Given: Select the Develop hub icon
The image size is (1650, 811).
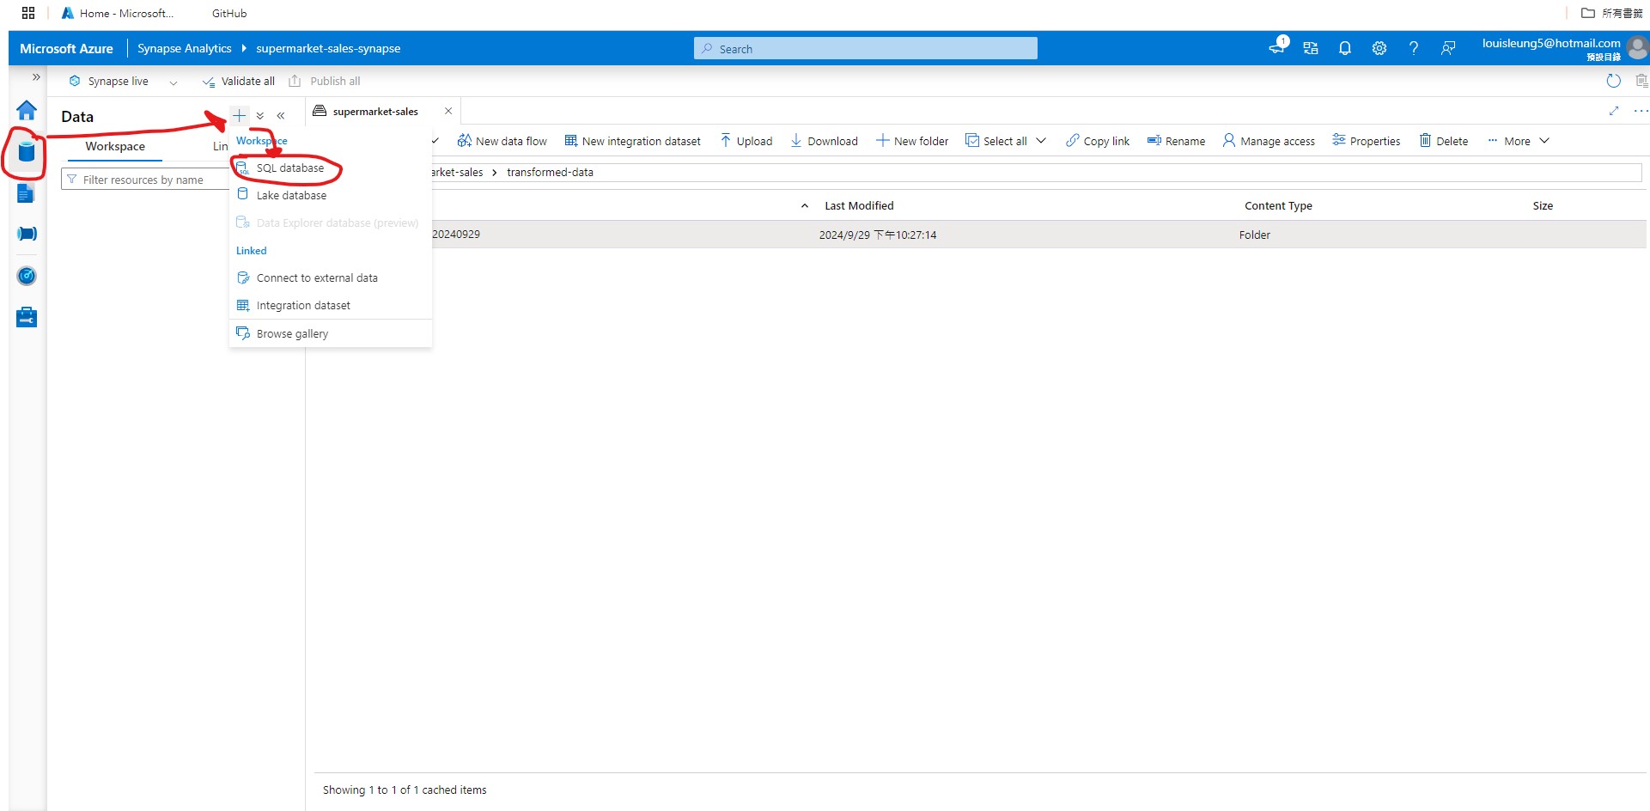Looking at the screenshot, I should (x=27, y=193).
